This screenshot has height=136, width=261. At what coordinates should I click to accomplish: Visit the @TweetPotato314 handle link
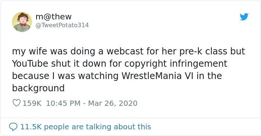pos(62,25)
